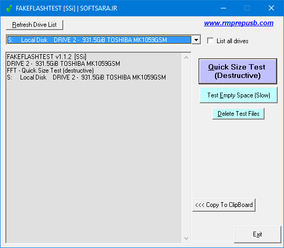Click the FFT - Quick Size Test log line
Image resolution: width=284 pixels, height=248 pixels.
50,71
